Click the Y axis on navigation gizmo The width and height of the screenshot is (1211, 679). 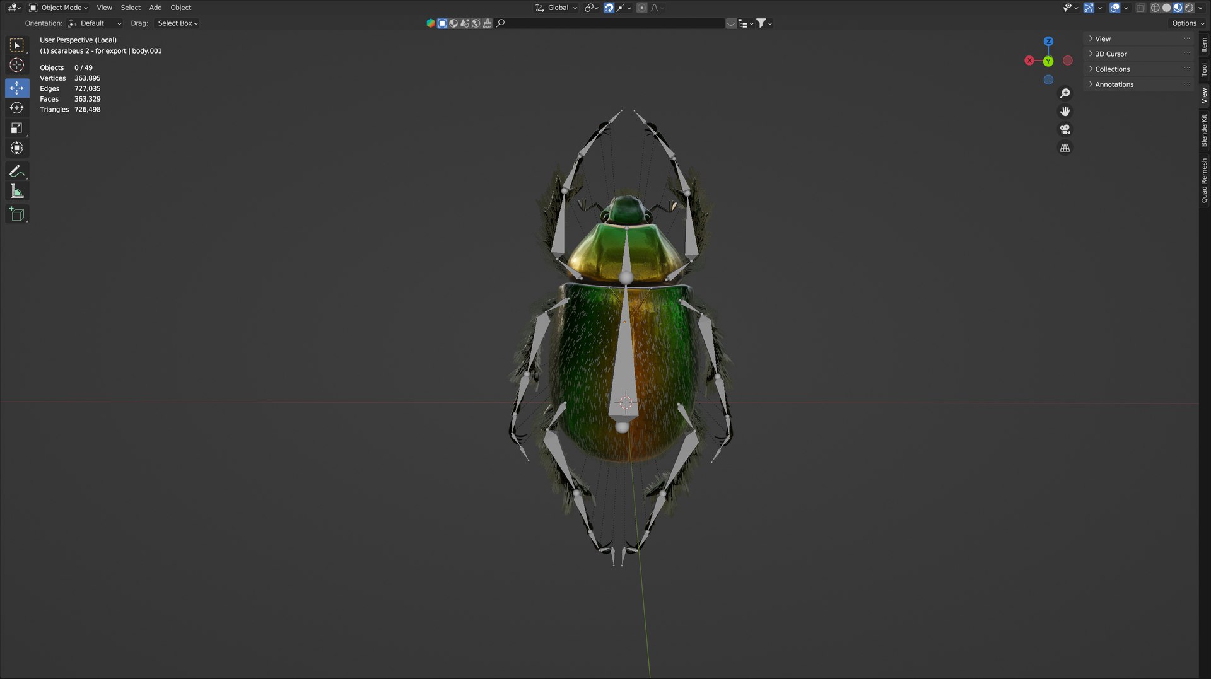pos(1048,61)
